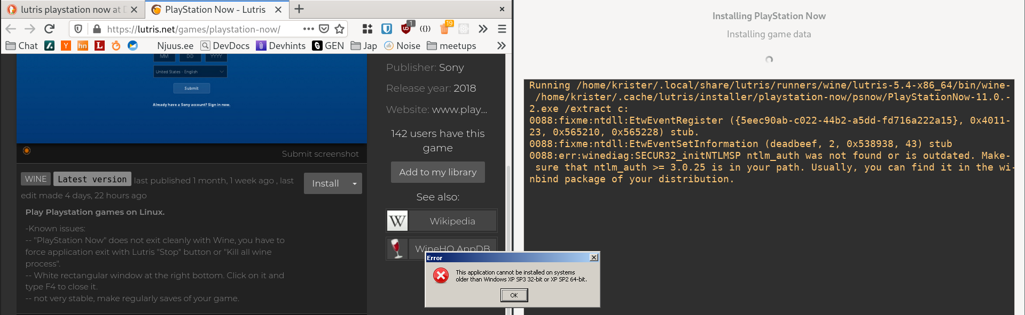
Task: Click the website www.play... link
Action: (x=459, y=109)
